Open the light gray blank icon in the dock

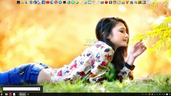(x=148, y=2)
